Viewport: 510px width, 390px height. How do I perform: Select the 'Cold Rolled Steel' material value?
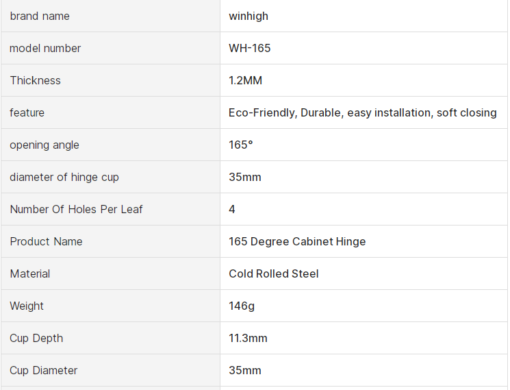(274, 273)
